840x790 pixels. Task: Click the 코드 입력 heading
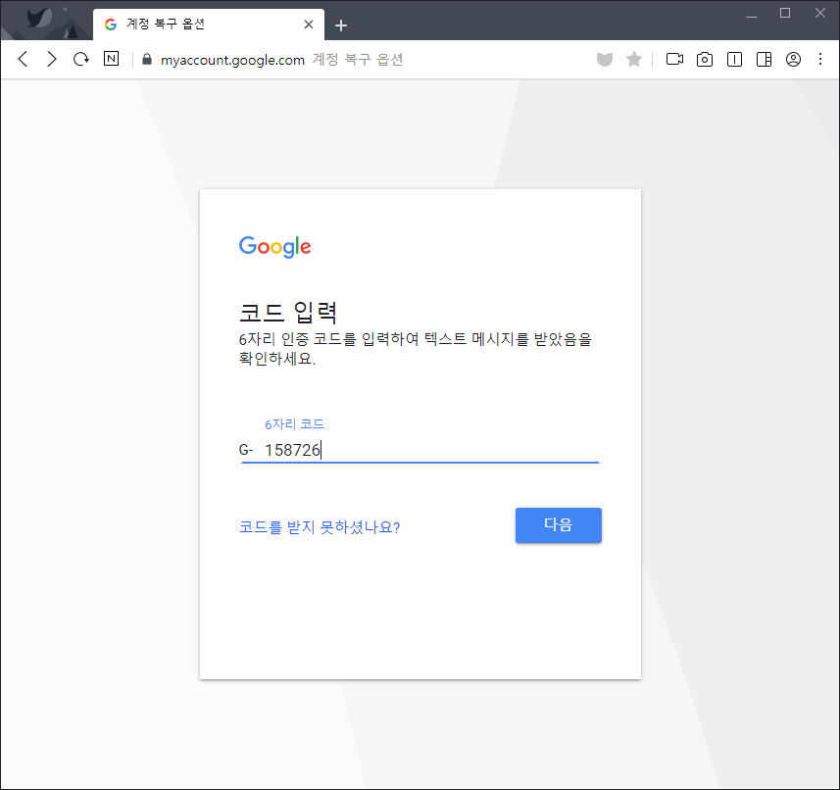click(x=288, y=313)
